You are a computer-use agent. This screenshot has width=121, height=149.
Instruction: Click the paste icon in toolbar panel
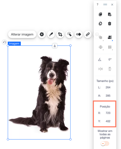pos(110,14)
